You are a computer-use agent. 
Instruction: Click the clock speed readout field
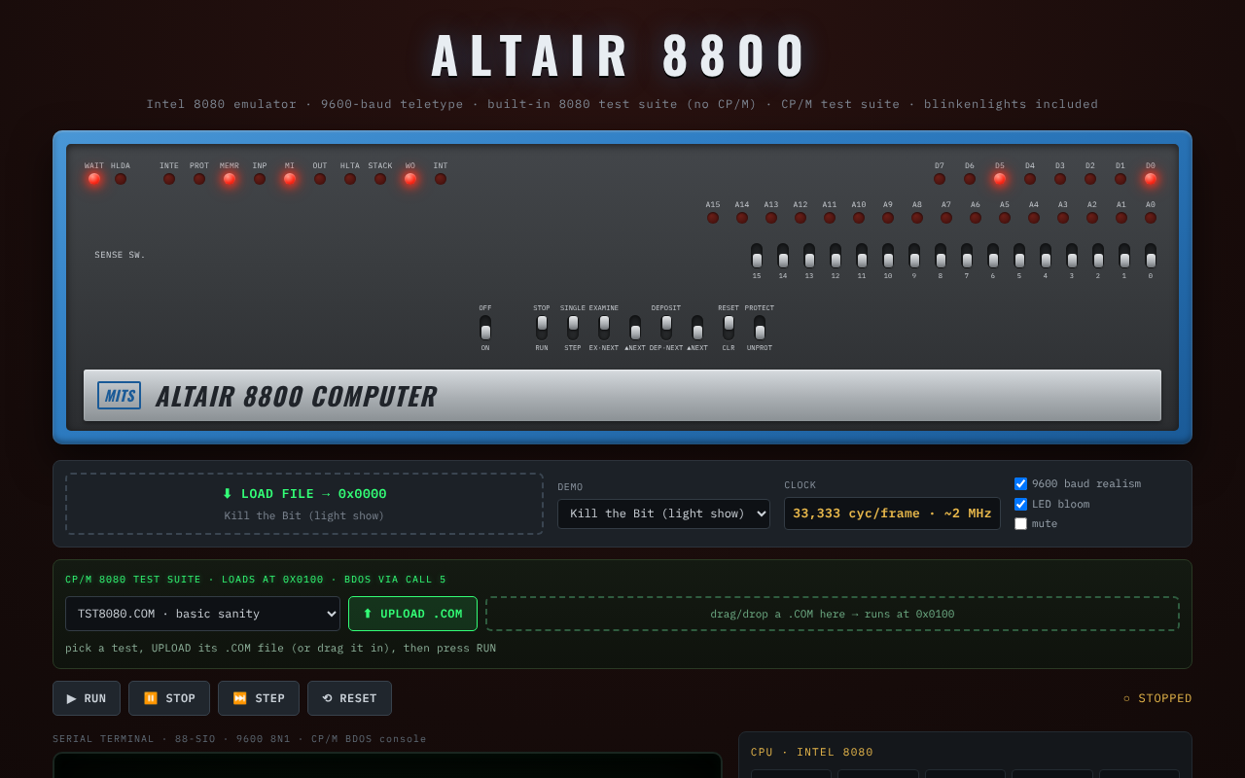[x=892, y=513]
